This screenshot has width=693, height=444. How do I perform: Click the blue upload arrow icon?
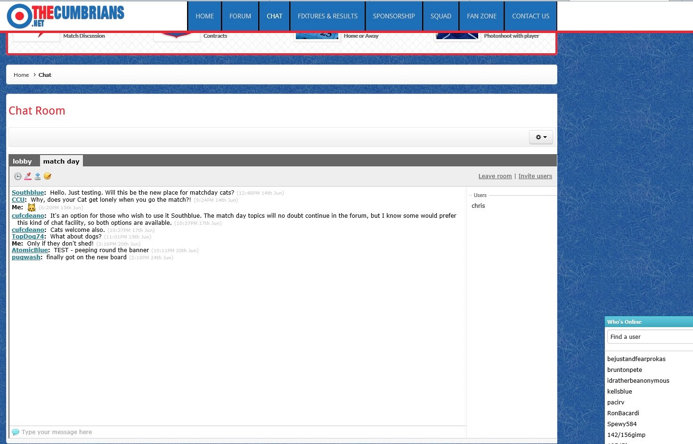coord(38,176)
